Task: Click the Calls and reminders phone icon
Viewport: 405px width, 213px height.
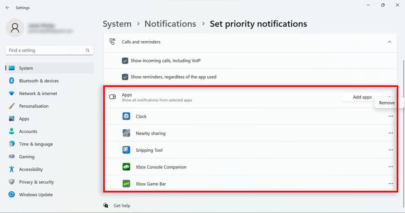Action: click(x=112, y=41)
